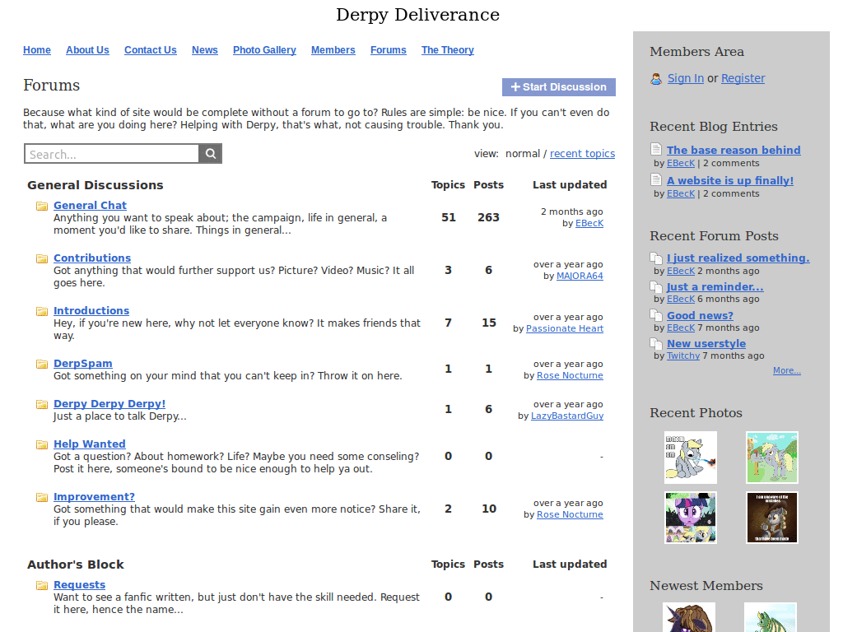This screenshot has height=632, width=843.
Task: Open the About Us page
Action: 87,50
